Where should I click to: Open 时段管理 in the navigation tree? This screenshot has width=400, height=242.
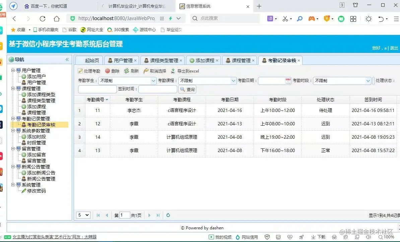36,143
